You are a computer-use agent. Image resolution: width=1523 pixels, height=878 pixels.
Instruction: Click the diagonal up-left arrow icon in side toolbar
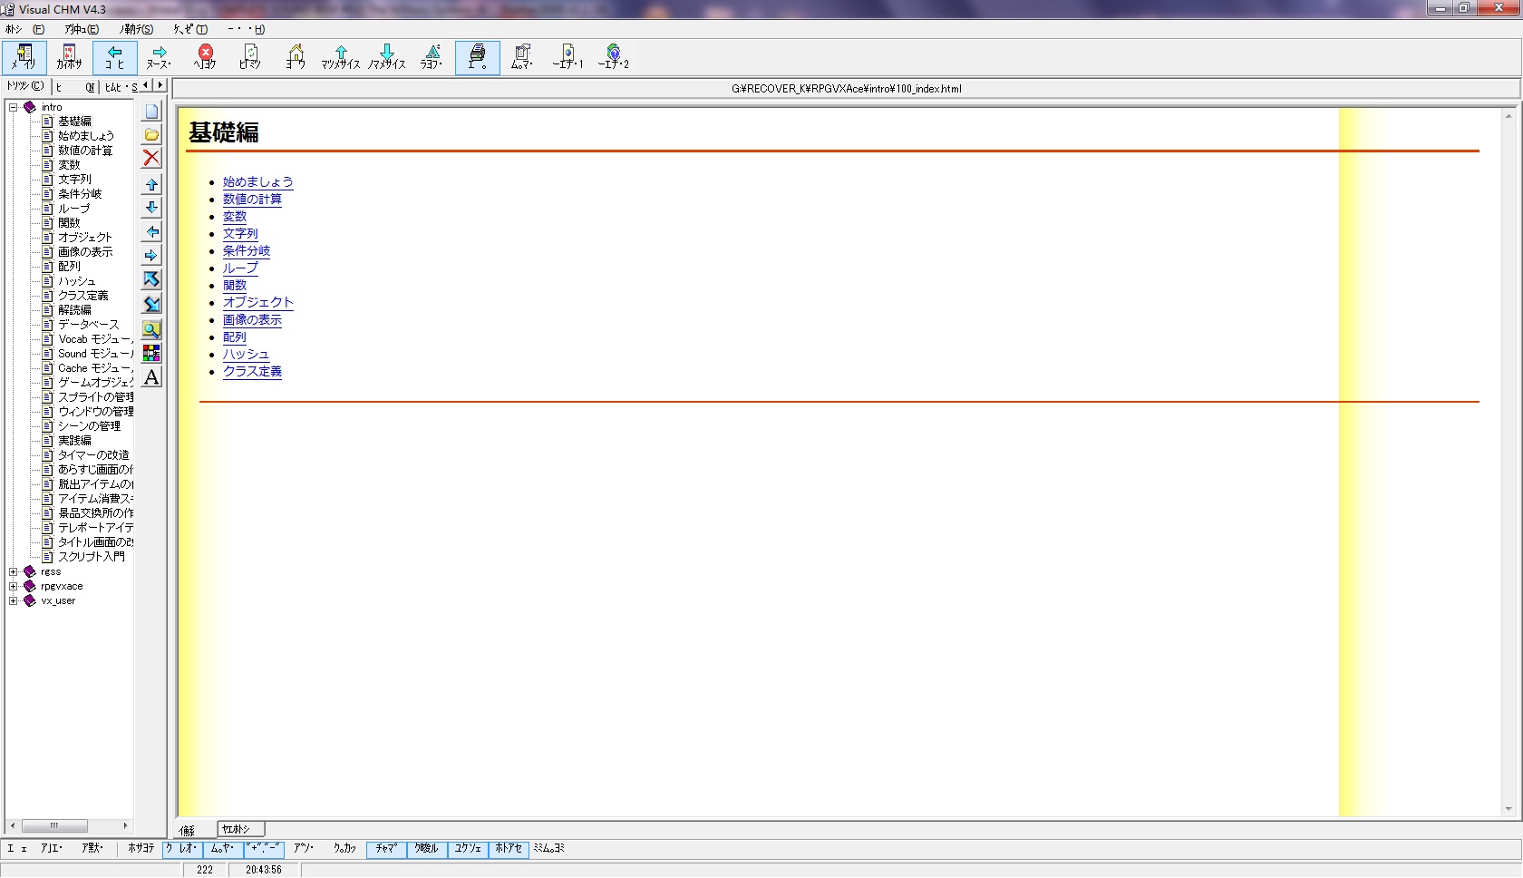pos(151,279)
